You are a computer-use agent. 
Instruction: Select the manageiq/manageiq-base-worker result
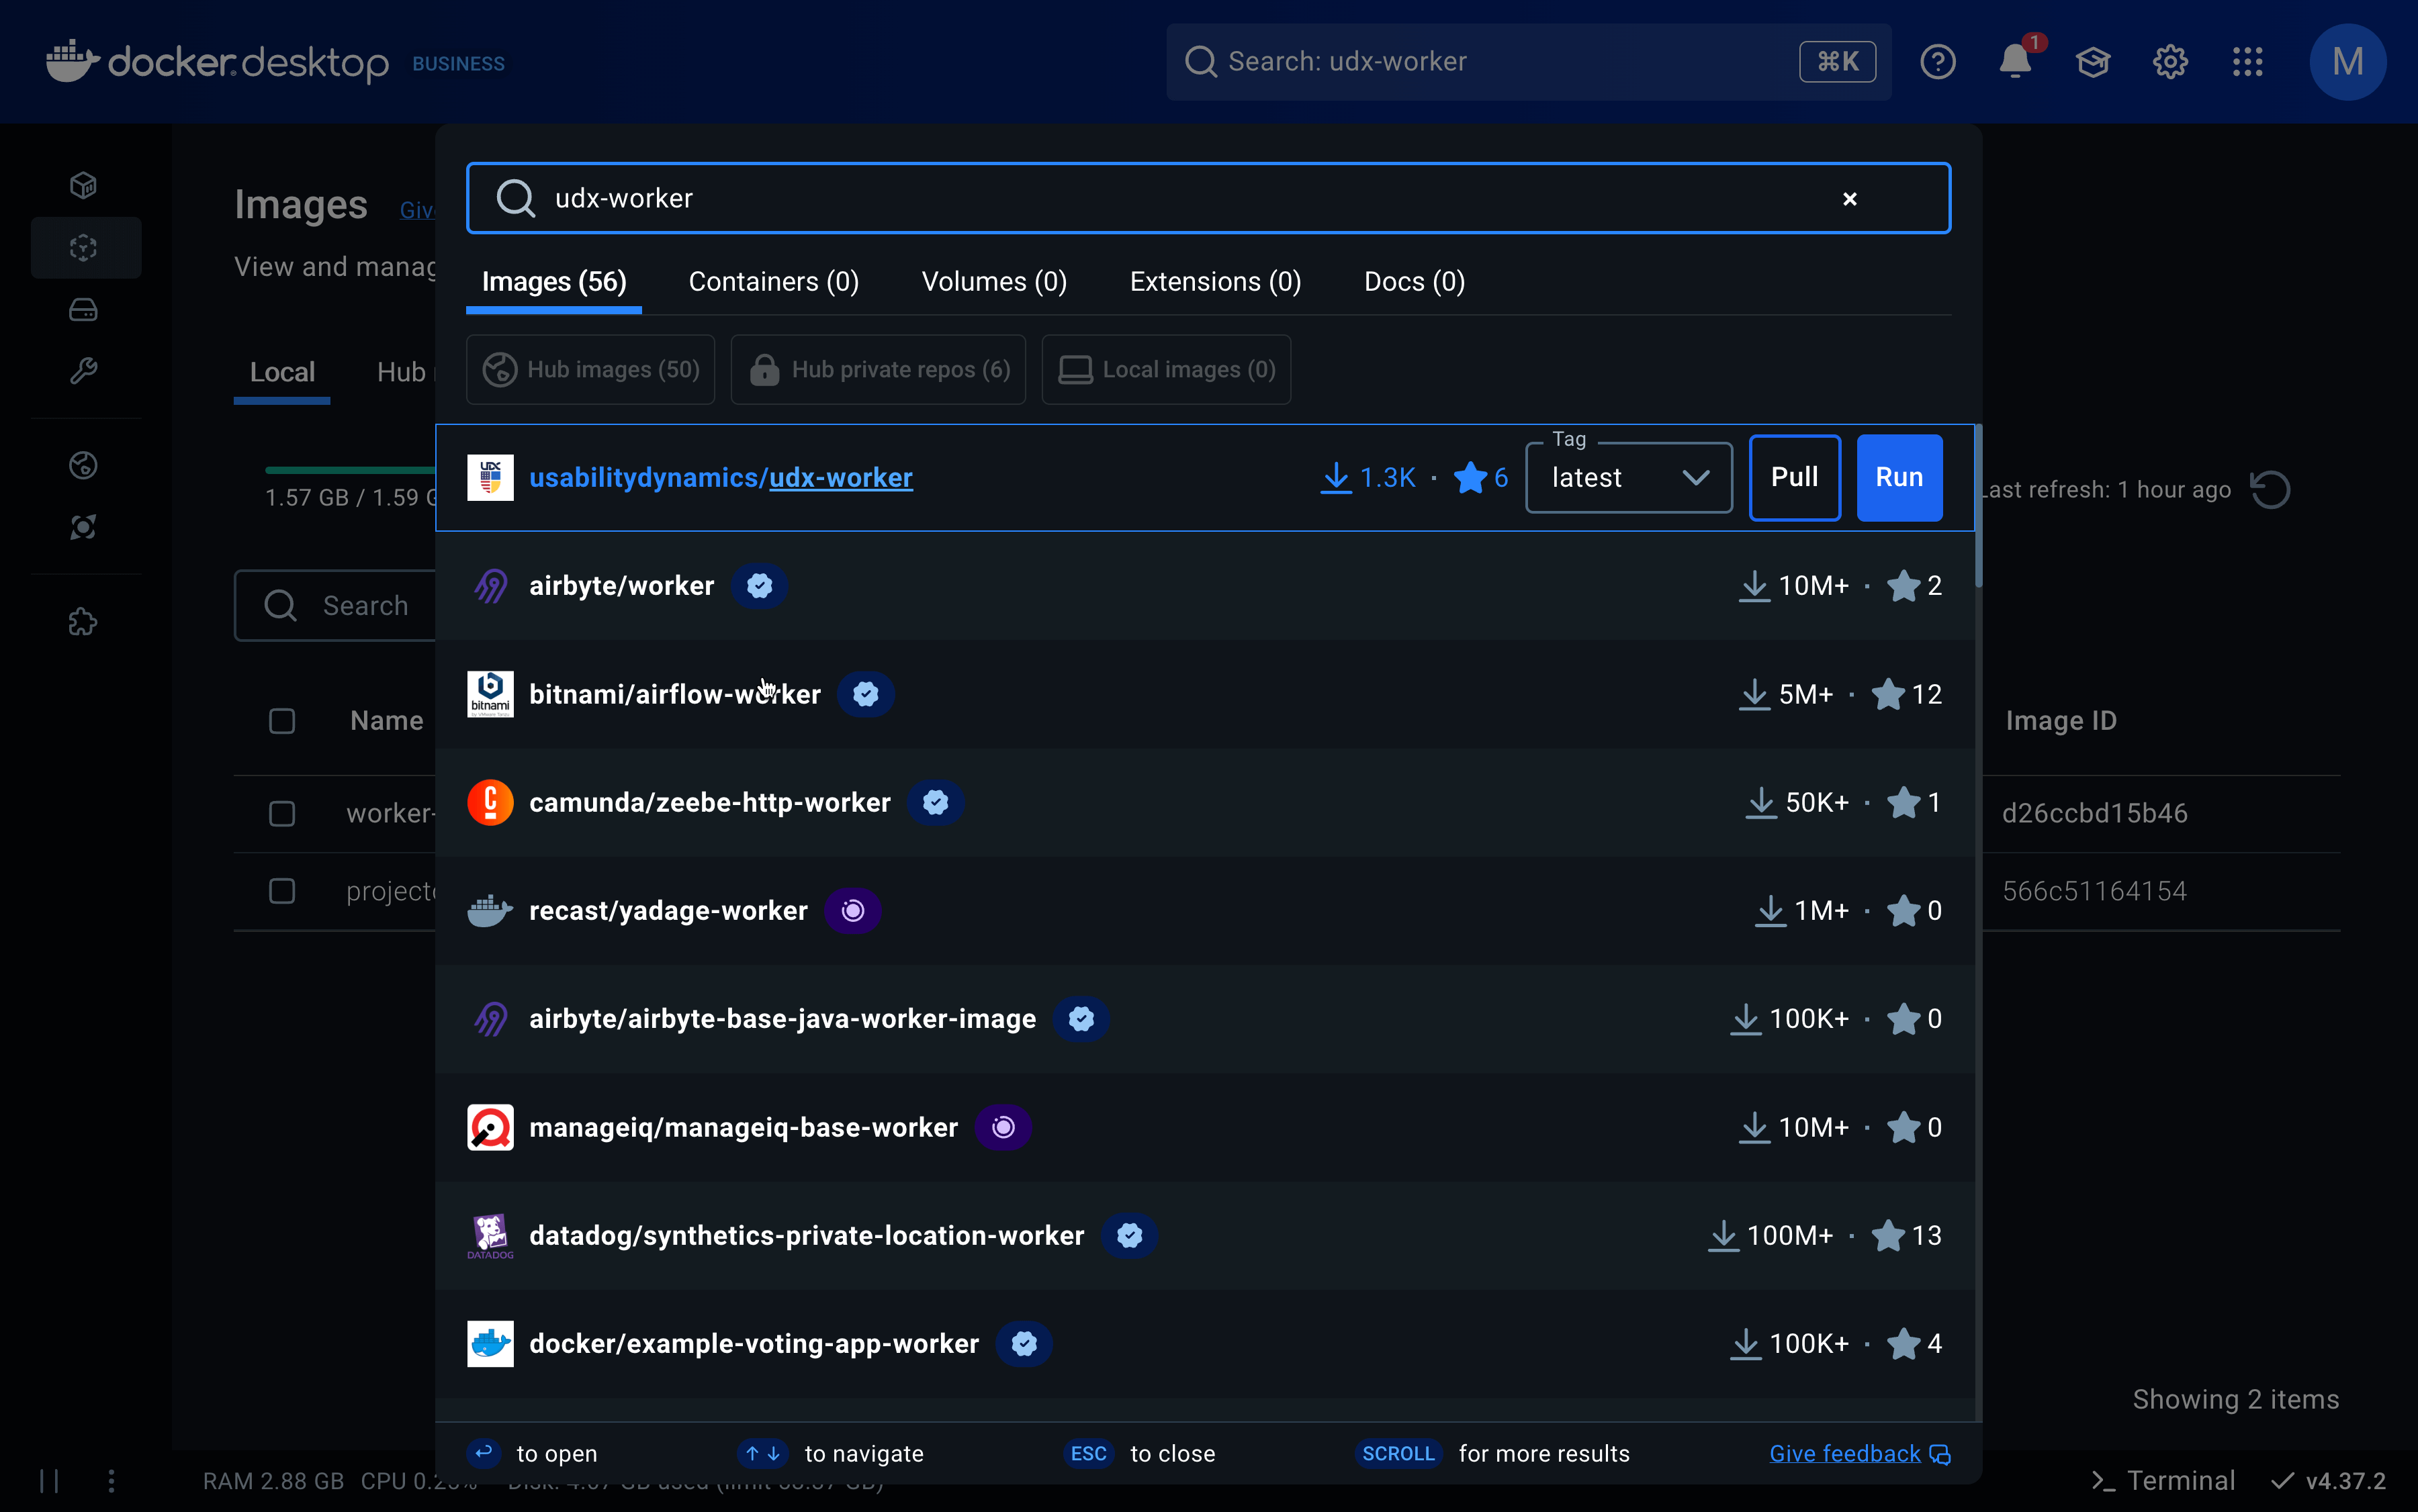(1206, 1128)
